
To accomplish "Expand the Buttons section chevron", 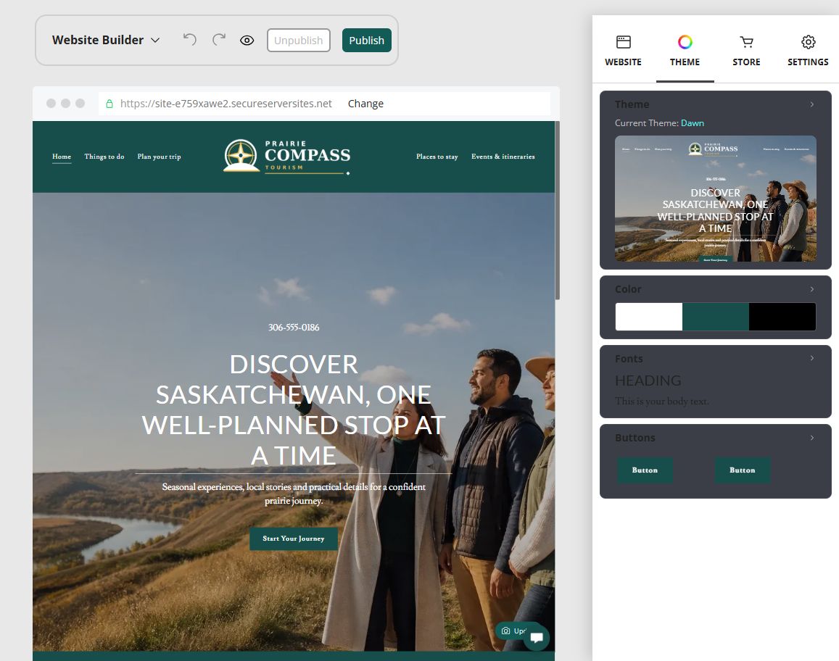I will point(811,438).
